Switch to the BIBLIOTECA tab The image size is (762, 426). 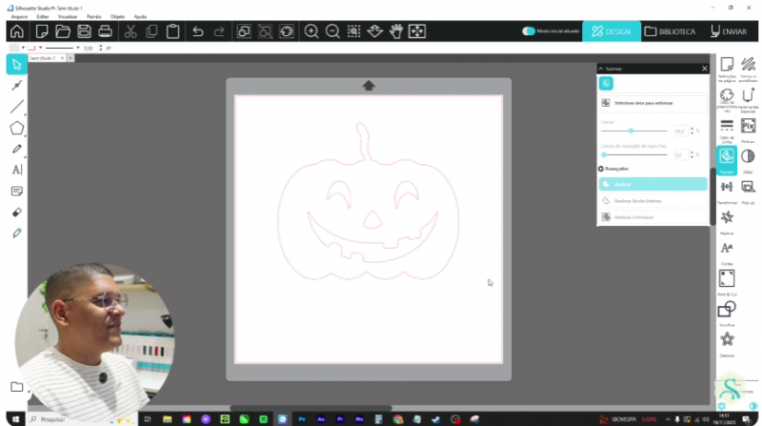(670, 31)
